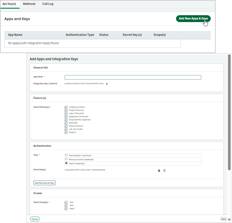
Task: Toggle the Read scope checkbox
Action: point(66,209)
